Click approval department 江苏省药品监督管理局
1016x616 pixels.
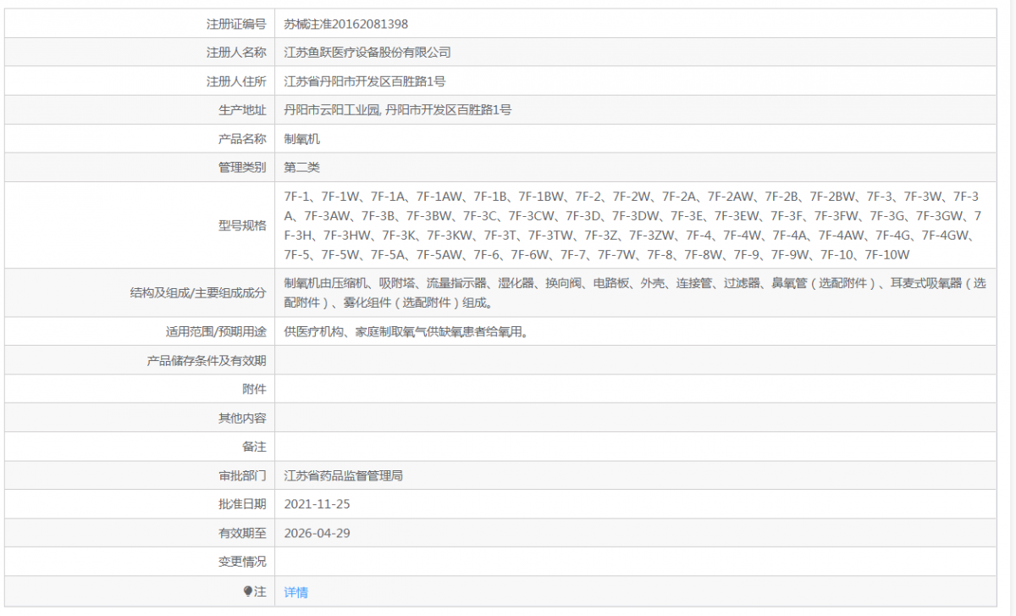[x=344, y=476]
